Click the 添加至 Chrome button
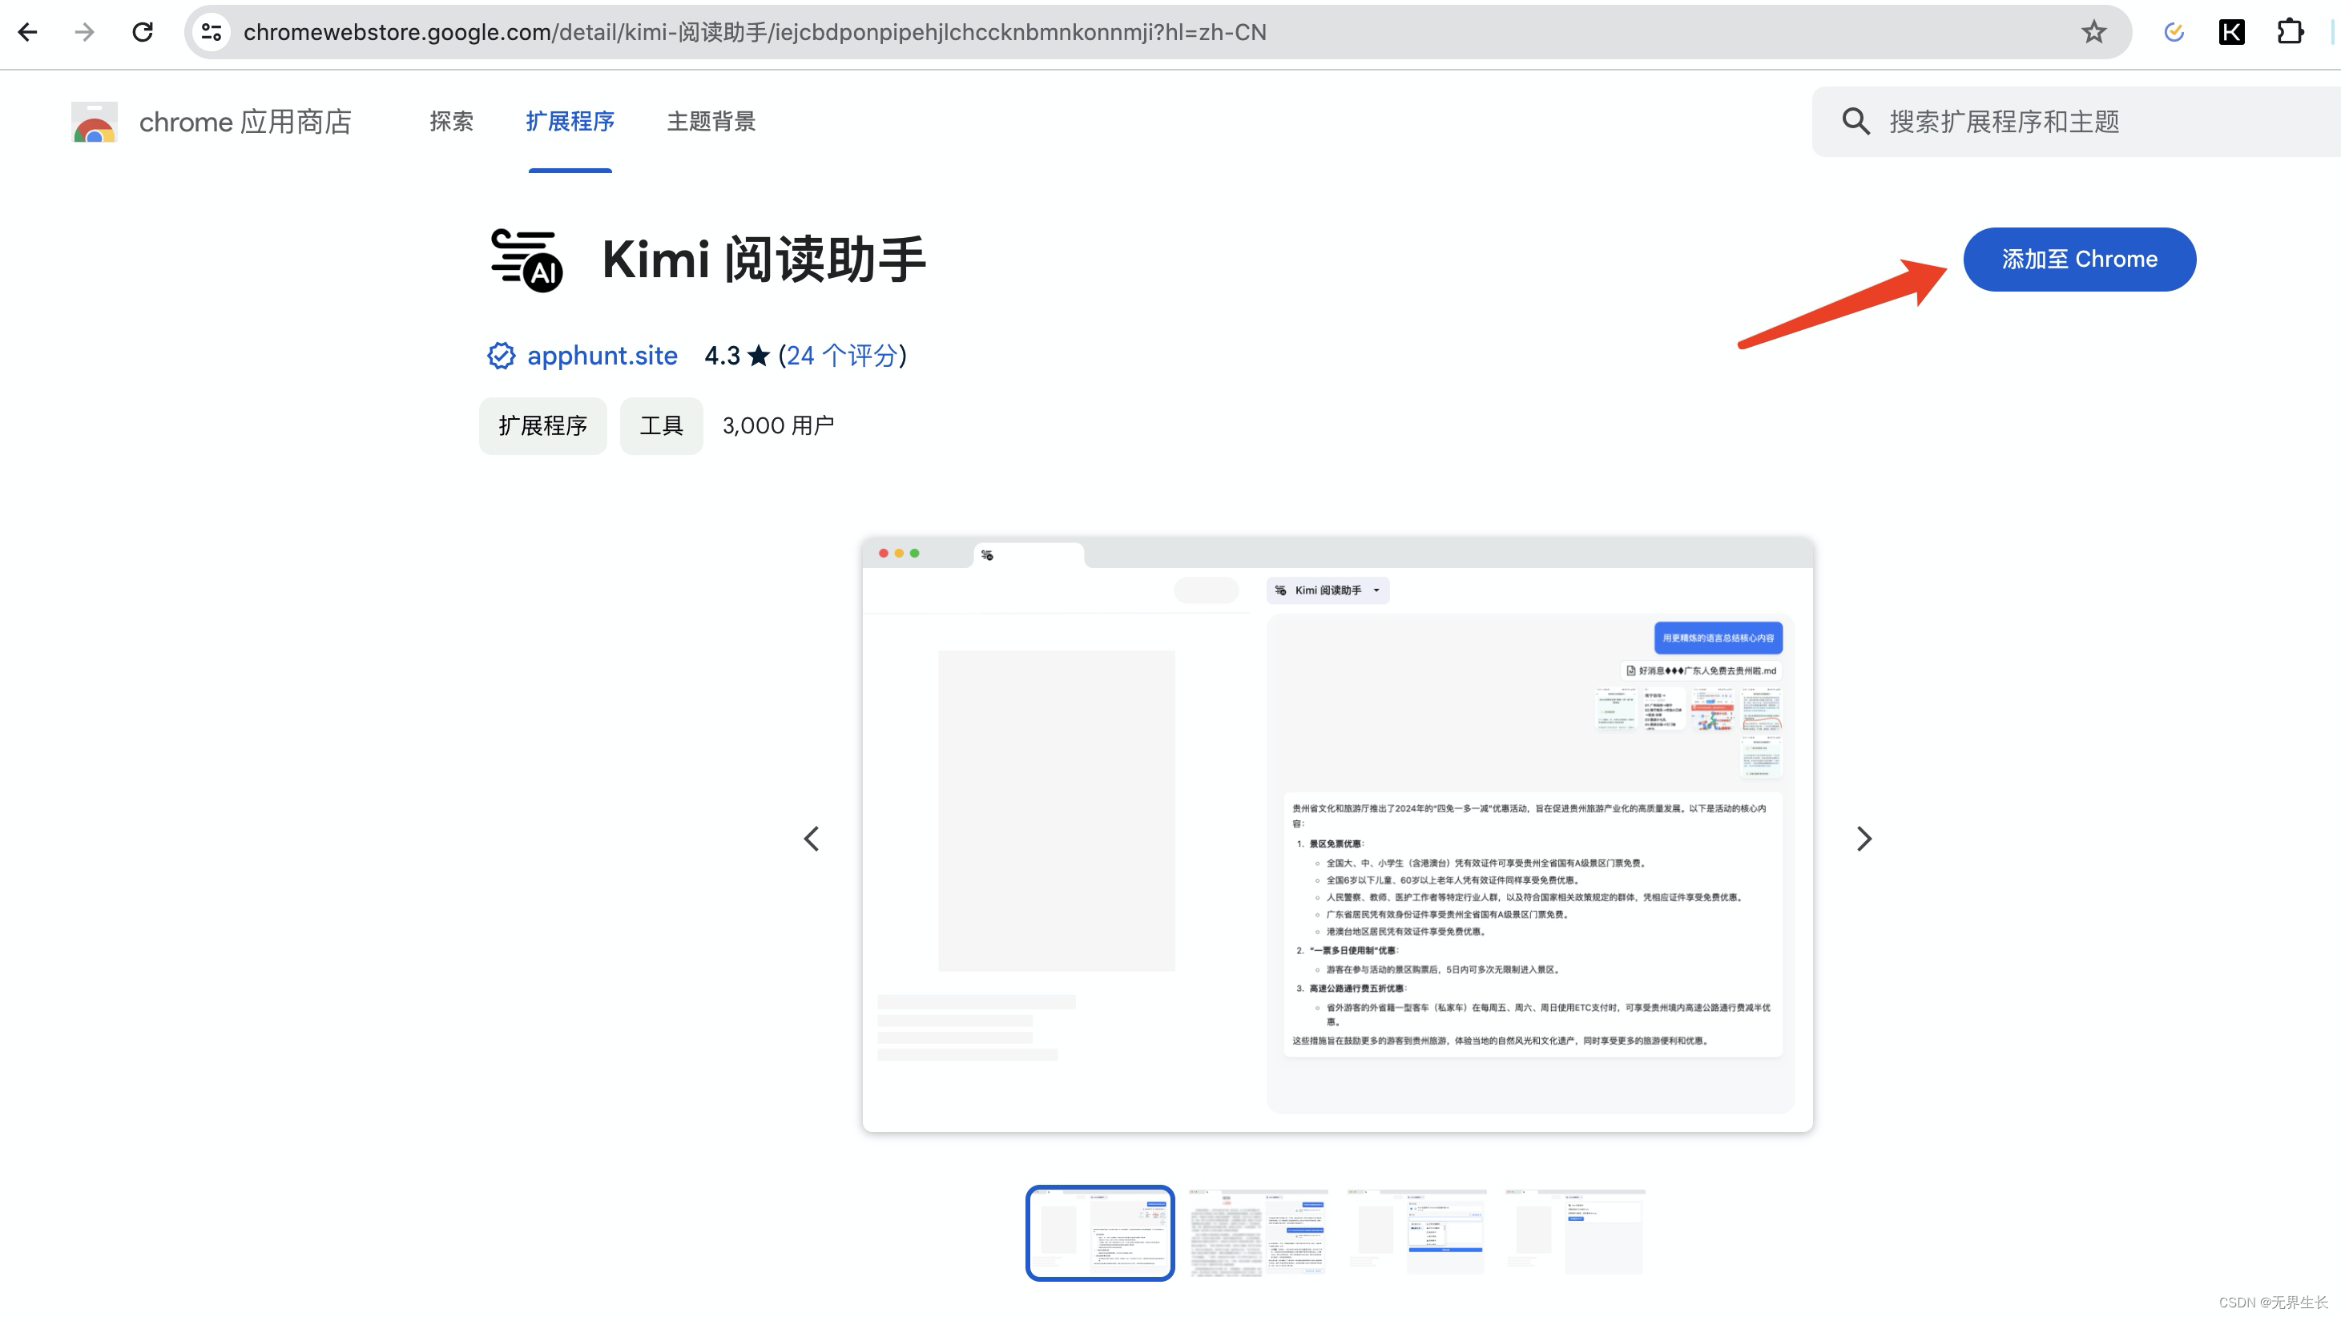Image resolution: width=2341 pixels, height=1317 pixels. pos(2079,259)
